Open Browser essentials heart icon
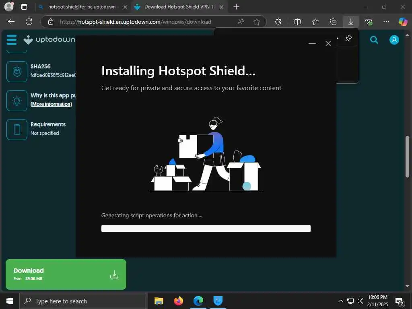 (x=369, y=22)
